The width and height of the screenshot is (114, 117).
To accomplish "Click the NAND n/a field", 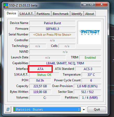I will 65,52.
